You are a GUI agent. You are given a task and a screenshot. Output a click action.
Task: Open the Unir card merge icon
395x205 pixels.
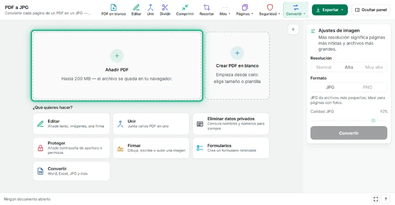click(120, 124)
